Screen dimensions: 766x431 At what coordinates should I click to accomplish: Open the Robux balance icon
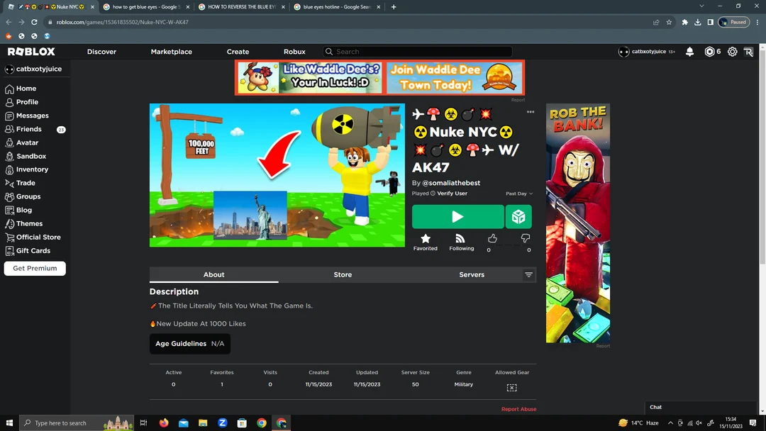point(709,52)
